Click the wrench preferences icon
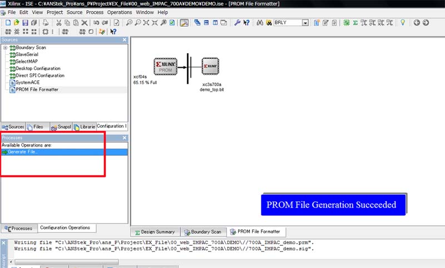445x268 pixels. [x=238, y=23]
